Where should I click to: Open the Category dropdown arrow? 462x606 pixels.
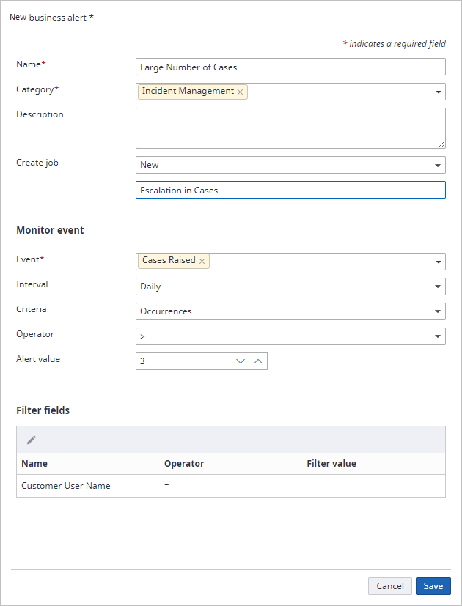click(x=438, y=92)
